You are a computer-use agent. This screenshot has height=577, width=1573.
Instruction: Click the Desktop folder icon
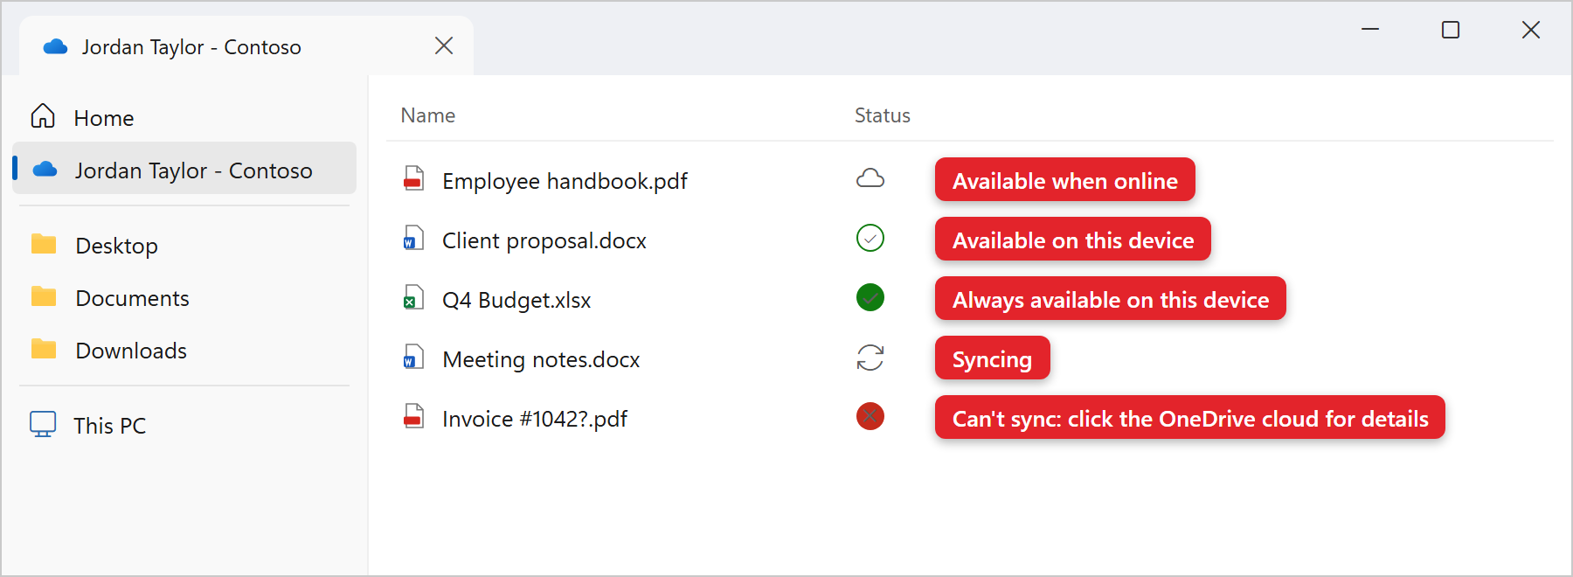44,244
